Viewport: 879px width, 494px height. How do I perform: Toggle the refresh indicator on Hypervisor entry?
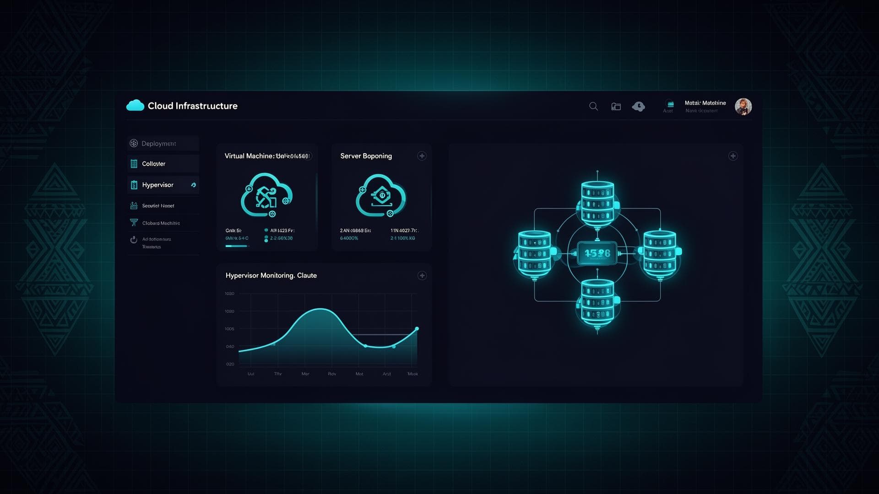tap(193, 185)
